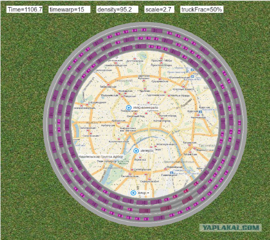270x240 pixels.
Task: Select the Маяковская metro station icon
Action: click(108, 85)
